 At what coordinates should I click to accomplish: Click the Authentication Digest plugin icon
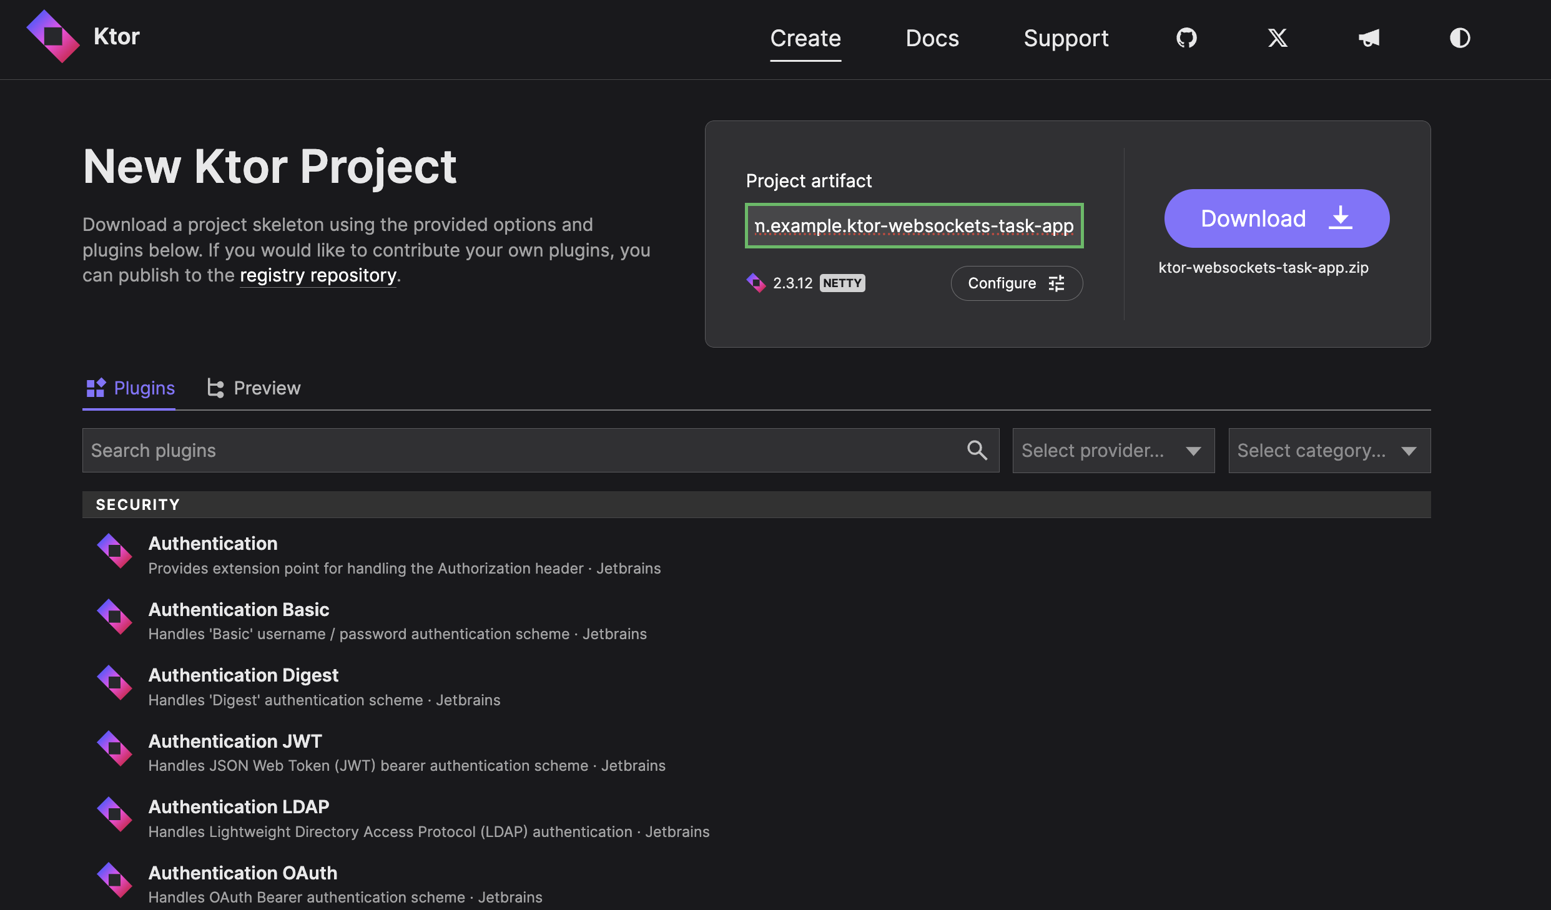point(114,683)
